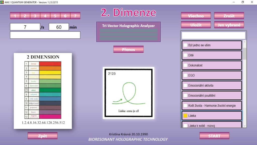This screenshot has height=145, width=257.
Task: Show only selected with Jen vybrané
Action: click(x=229, y=25)
